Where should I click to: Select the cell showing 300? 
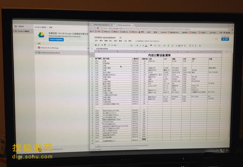144,139
